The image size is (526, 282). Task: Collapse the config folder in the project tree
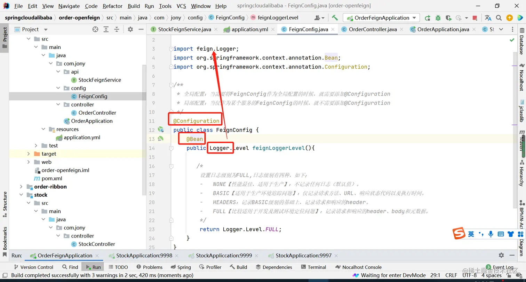point(58,88)
